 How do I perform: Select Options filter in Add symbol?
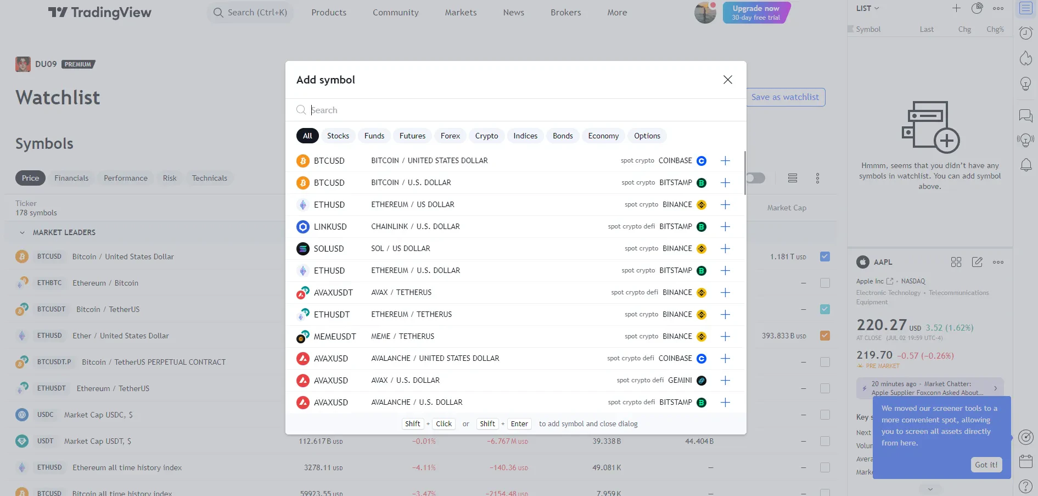point(647,136)
